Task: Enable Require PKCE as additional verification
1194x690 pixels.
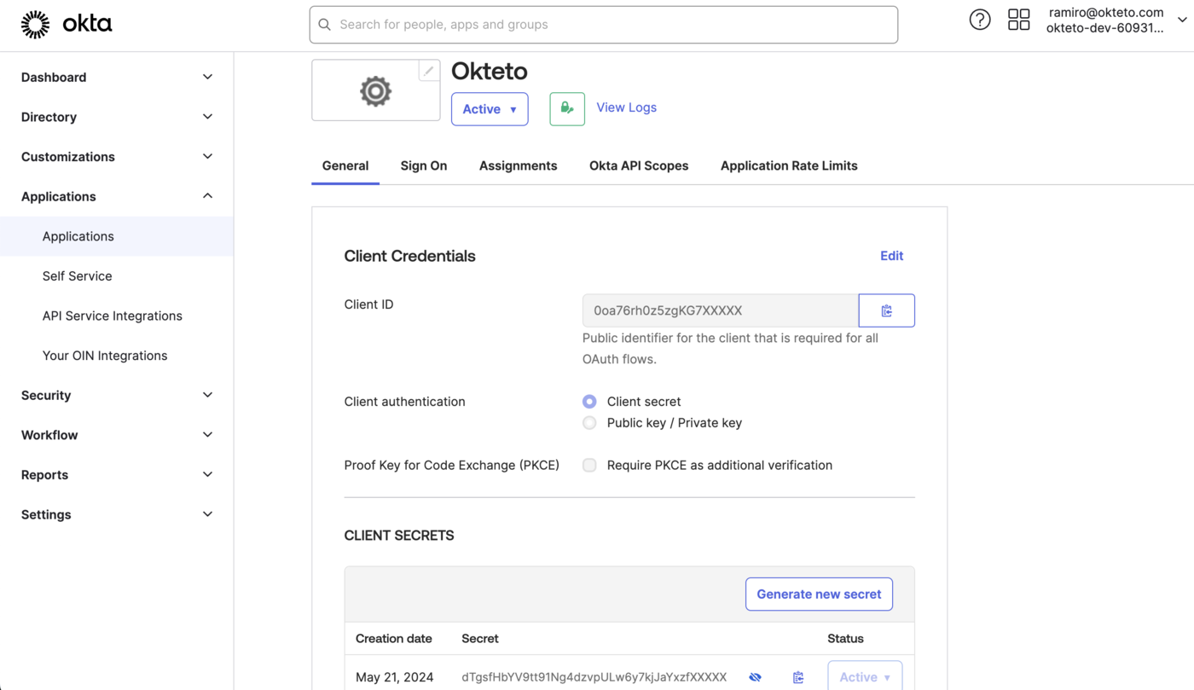Action: [x=589, y=465]
